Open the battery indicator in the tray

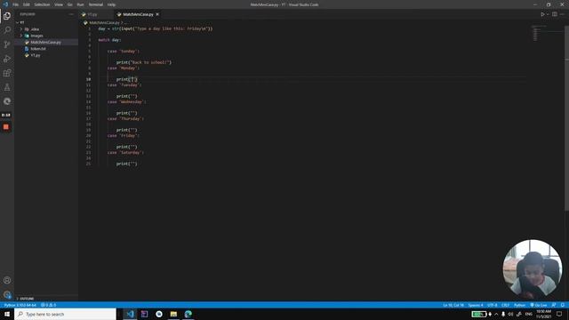coord(478,314)
